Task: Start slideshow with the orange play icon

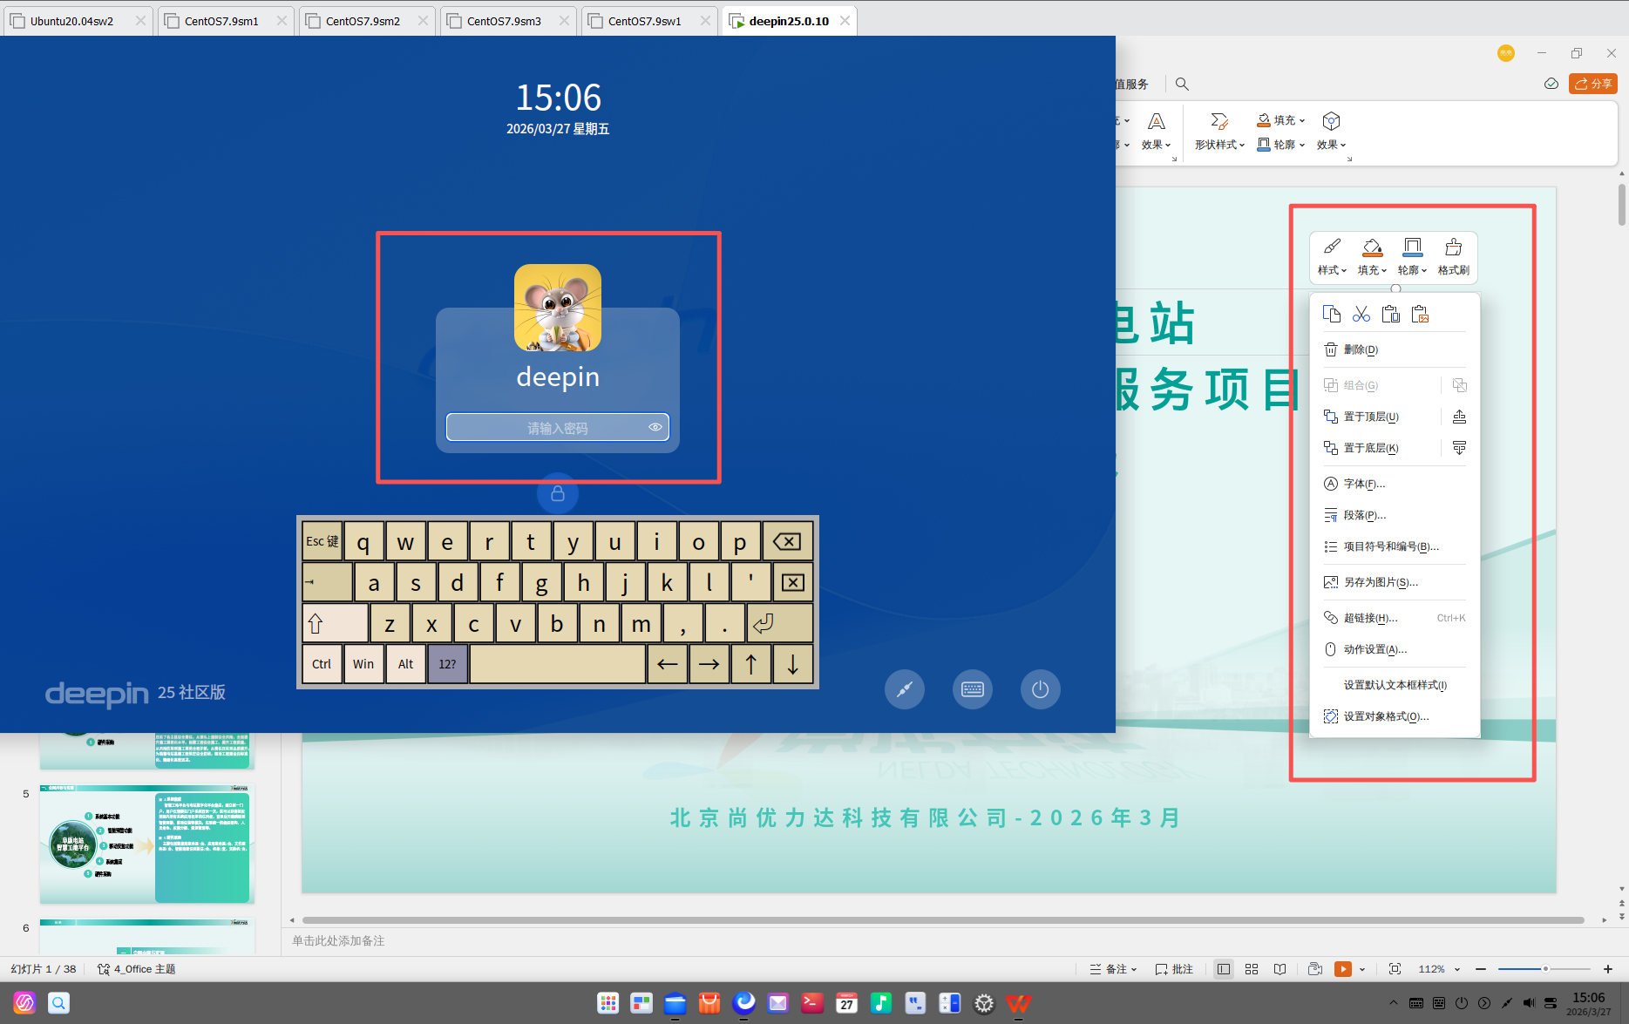Action: click(1342, 969)
